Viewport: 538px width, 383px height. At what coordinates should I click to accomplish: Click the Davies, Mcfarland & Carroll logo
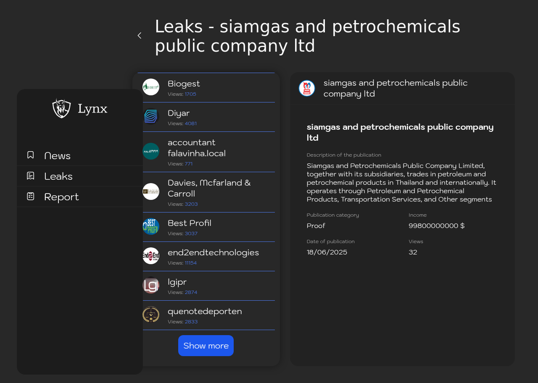pos(151,191)
